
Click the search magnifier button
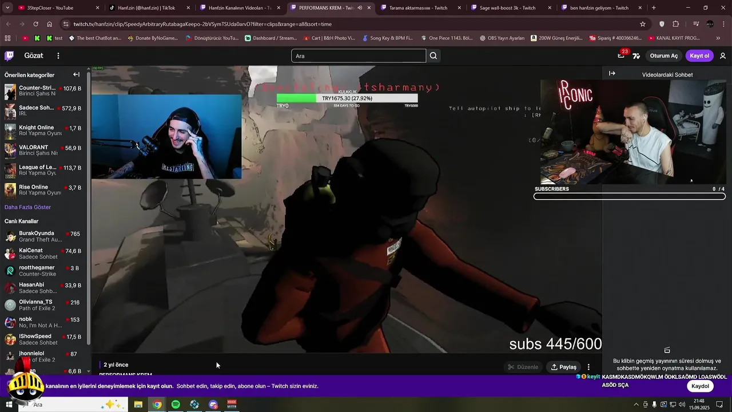[x=433, y=56]
